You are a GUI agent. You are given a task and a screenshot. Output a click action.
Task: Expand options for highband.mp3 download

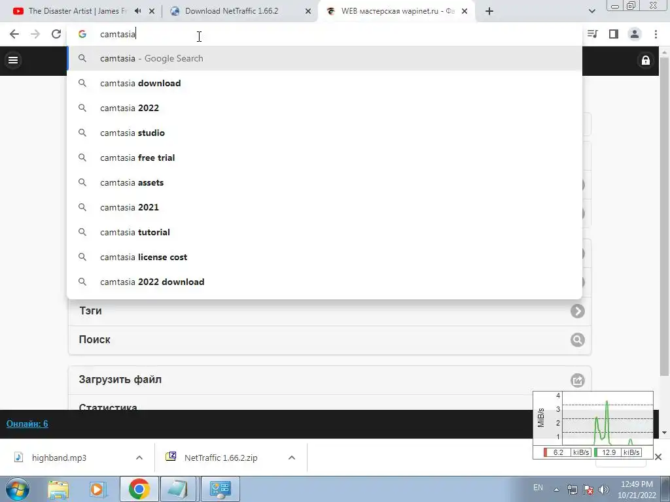[x=139, y=458]
